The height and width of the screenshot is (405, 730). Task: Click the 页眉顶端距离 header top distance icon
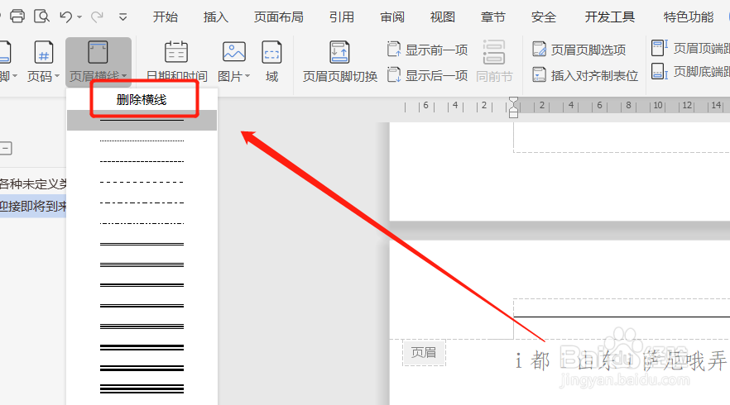[659, 48]
